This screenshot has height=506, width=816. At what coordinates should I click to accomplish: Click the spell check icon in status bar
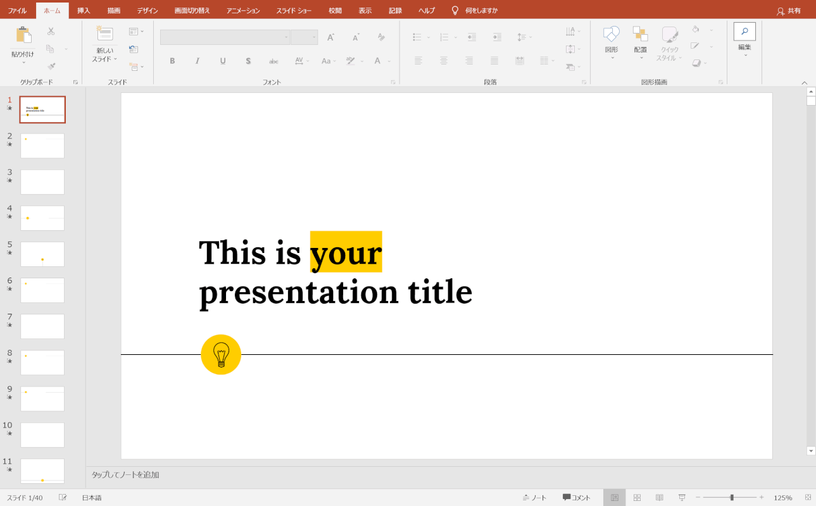[63, 498]
